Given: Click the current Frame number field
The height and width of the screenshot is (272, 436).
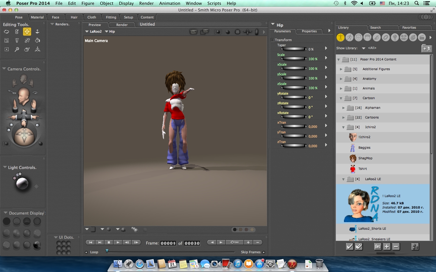Looking at the screenshot, I should [x=168, y=243].
